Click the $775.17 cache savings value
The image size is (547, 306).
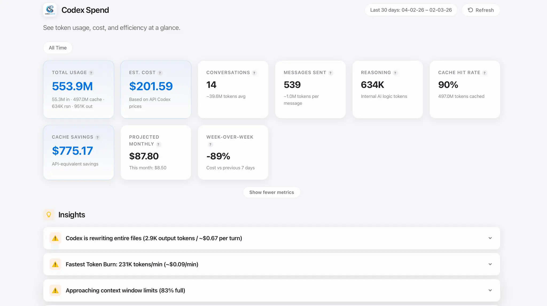pos(72,151)
